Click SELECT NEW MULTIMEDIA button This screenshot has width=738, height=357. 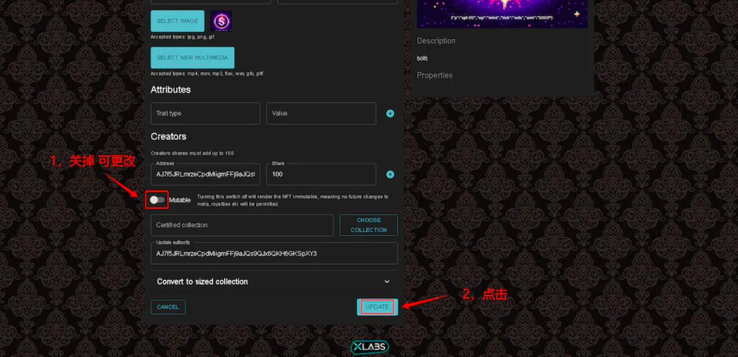[192, 58]
